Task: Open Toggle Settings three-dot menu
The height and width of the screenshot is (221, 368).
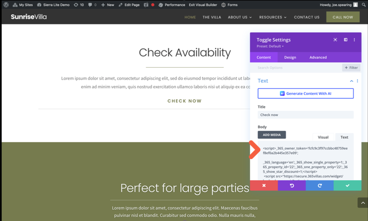Action: tap(354, 40)
